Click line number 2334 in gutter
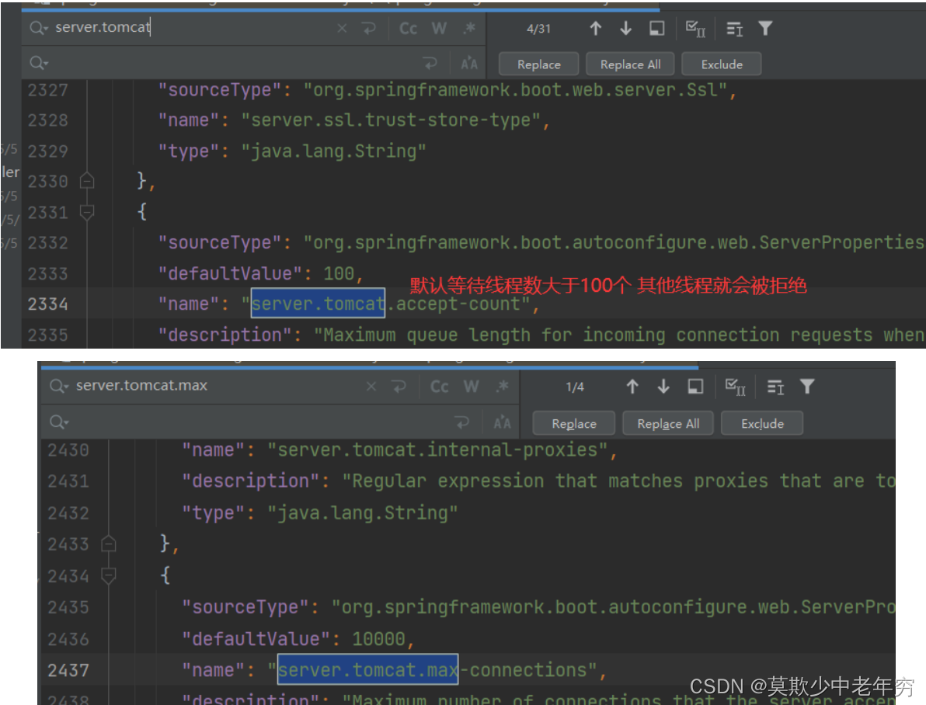Viewport: 926px width, 705px height. click(48, 304)
